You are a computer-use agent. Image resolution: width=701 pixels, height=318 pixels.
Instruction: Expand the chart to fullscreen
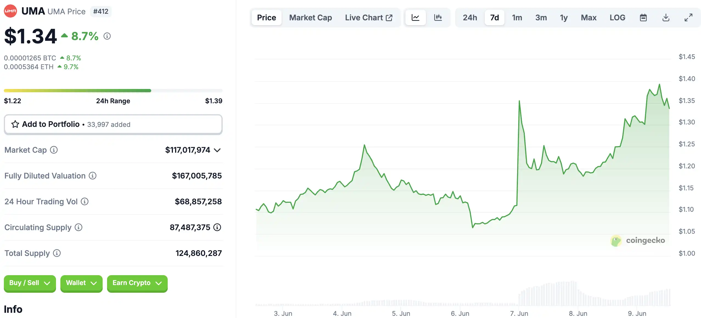(x=688, y=18)
